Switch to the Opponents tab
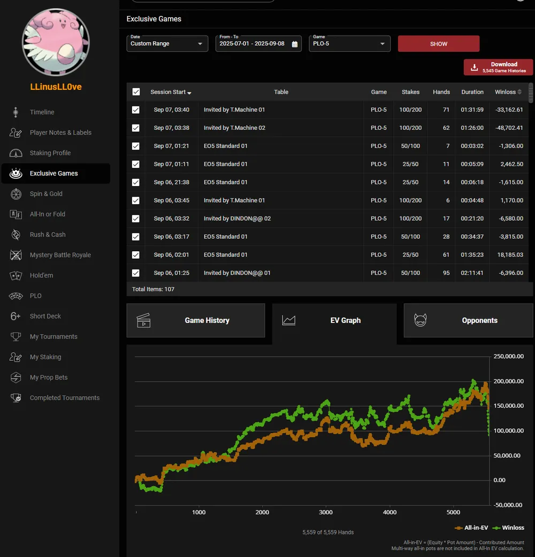The width and height of the screenshot is (535, 557). [468, 321]
